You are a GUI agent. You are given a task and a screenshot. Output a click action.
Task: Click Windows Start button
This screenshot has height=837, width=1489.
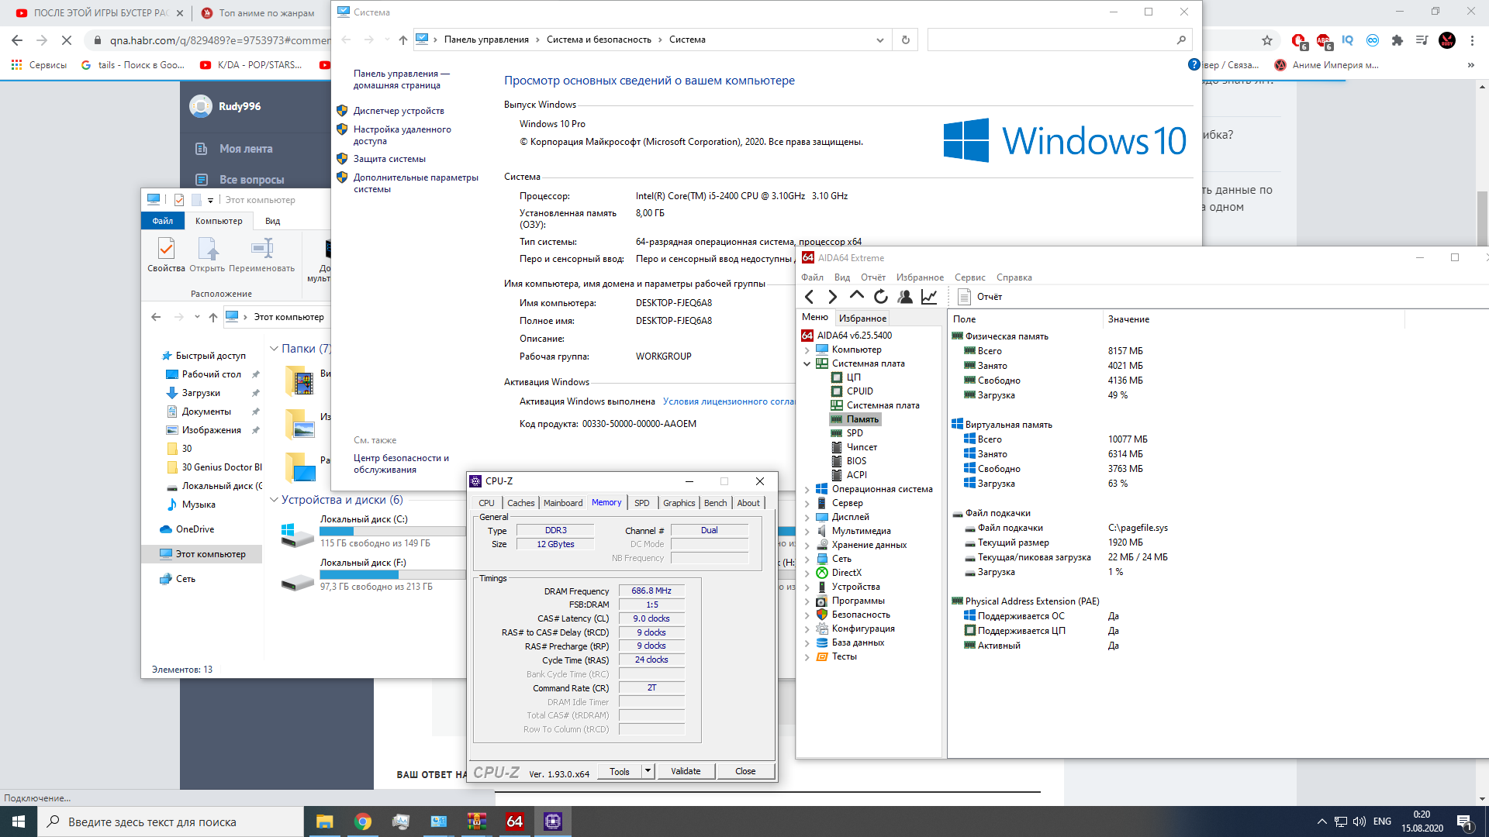[19, 821]
